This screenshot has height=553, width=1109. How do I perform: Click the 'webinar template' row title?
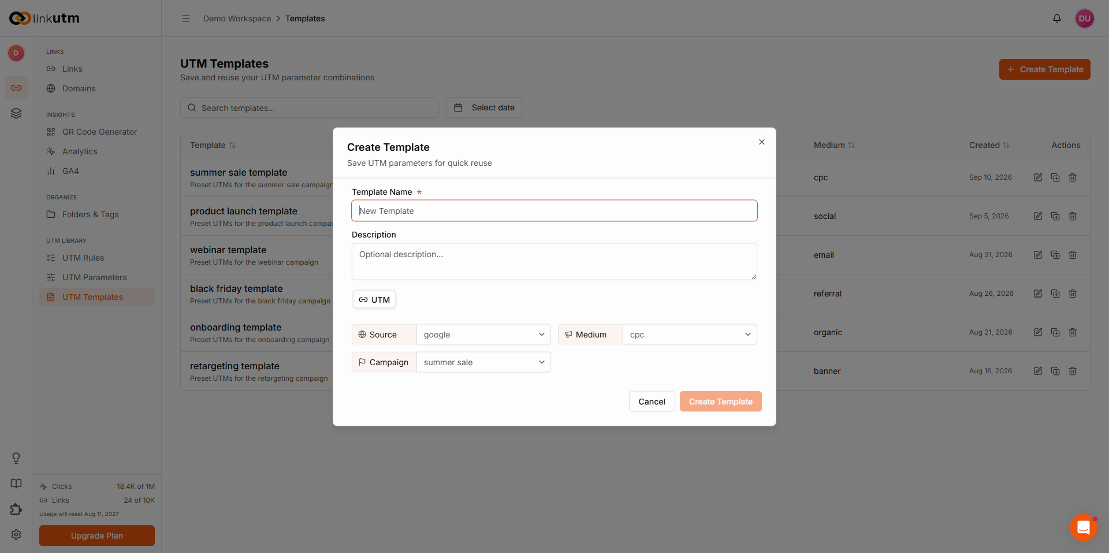point(228,250)
